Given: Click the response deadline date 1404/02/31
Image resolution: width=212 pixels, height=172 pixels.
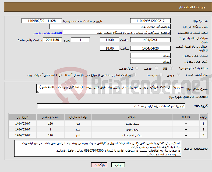Looking at the screenshot, I should point(150,40).
